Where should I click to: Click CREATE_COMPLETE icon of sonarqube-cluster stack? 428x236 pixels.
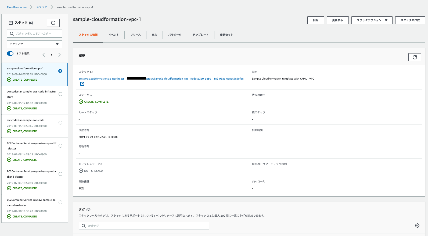[x=9, y=216]
